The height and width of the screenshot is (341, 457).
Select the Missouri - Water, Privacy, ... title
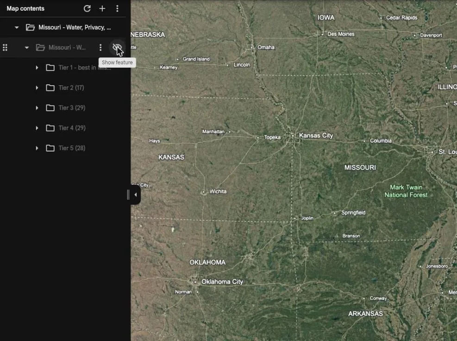[75, 27]
